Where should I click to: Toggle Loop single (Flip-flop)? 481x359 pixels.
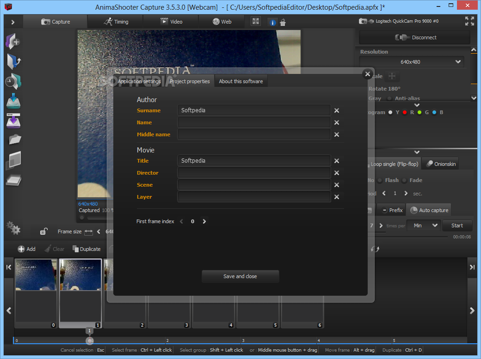point(394,164)
